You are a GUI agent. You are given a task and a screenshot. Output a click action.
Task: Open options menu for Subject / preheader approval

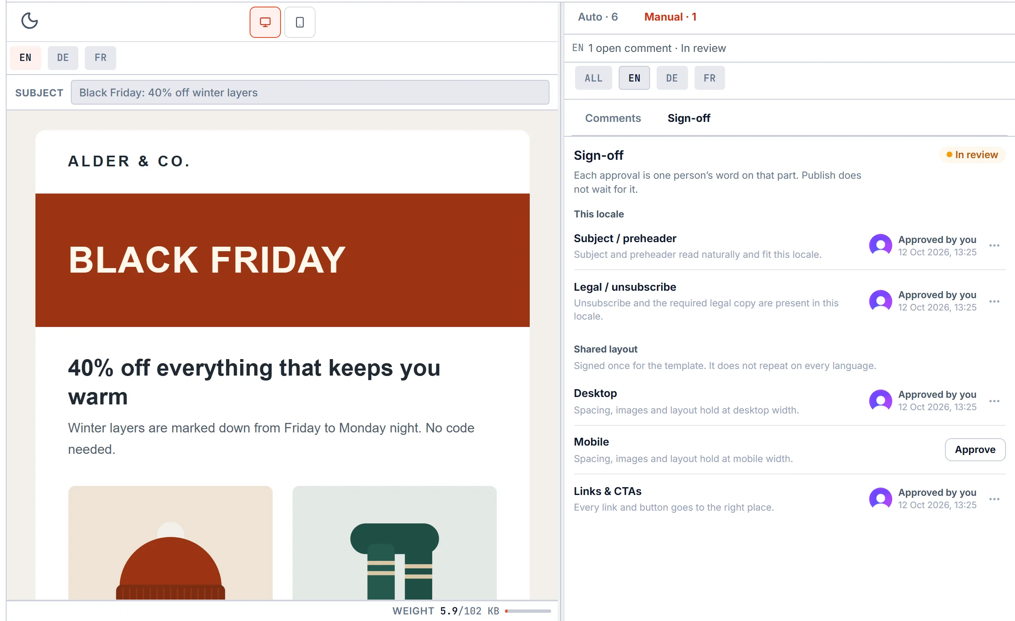[x=994, y=246]
